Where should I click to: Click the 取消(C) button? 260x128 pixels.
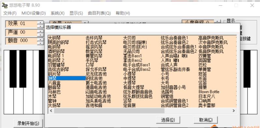[x=206, y=120]
